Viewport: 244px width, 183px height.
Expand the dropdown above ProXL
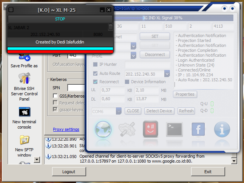pos(133,46)
